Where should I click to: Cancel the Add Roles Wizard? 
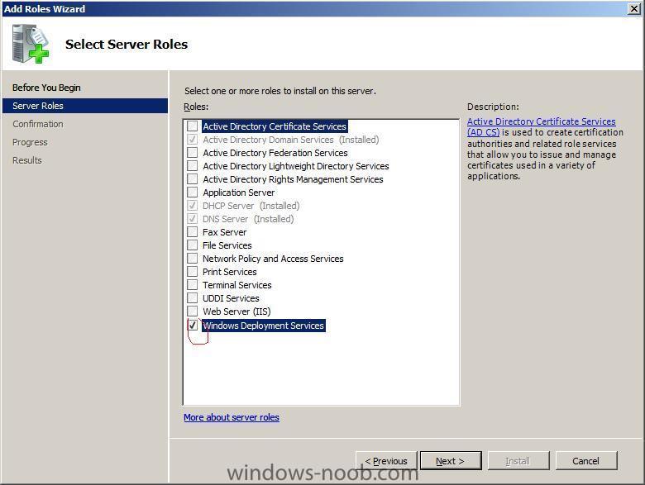(x=586, y=461)
